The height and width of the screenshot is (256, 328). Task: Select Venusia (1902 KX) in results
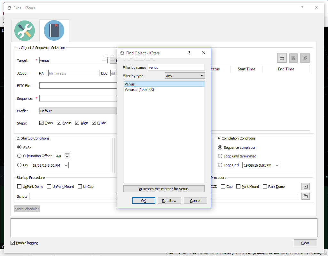(x=164, y=89)
